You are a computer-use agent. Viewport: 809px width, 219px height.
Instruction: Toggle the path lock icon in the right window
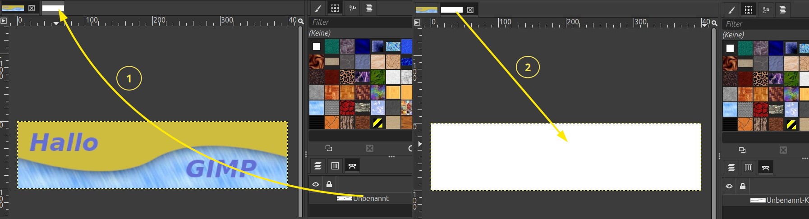point(743,186)
